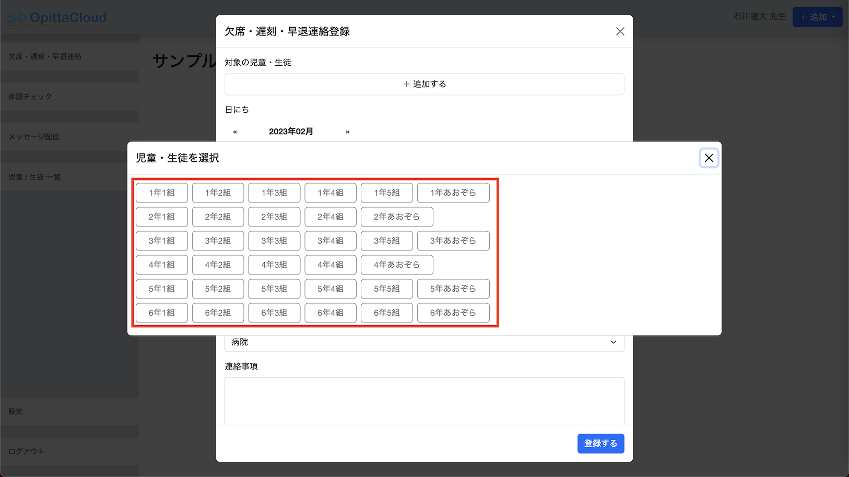Screen dimensions: 849x477
Task: Choose class 4年2組
Action: 218,265
